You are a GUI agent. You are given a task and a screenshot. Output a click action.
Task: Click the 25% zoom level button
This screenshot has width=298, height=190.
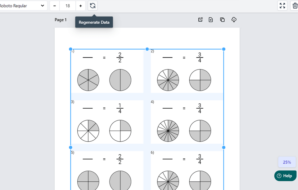coord(287,162)
